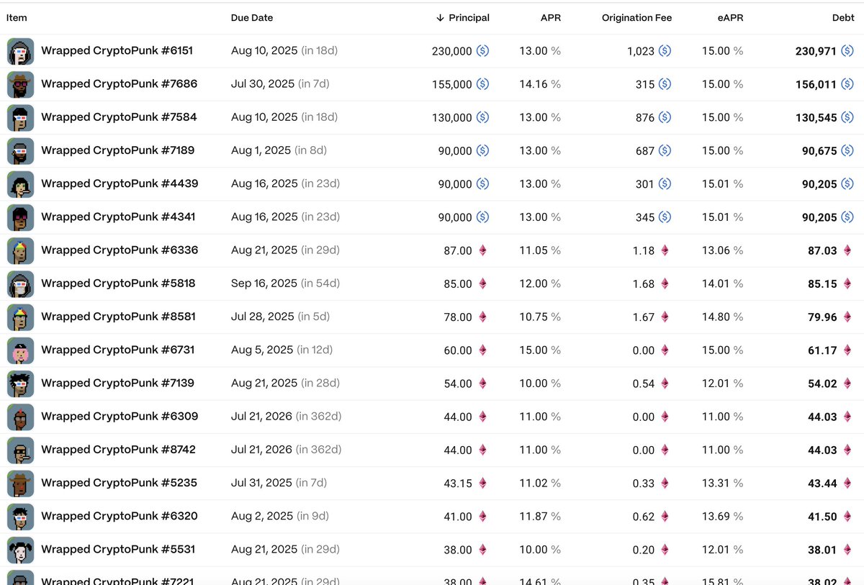The height and width of the screenshot is (585, 864).
Task: Click the USDC icon next to 876 fee
Action: click(x=665, y=117)
